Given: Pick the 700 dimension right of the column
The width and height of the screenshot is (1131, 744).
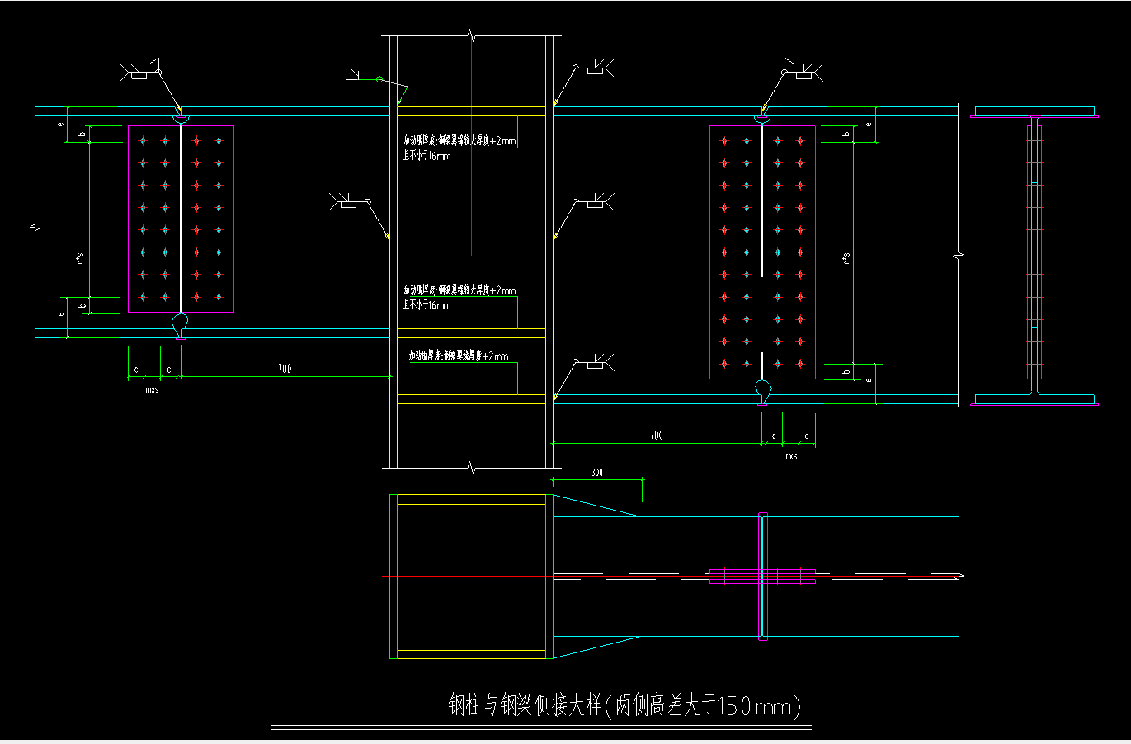Looking at the screenshot, I should [x=657, y=435].
